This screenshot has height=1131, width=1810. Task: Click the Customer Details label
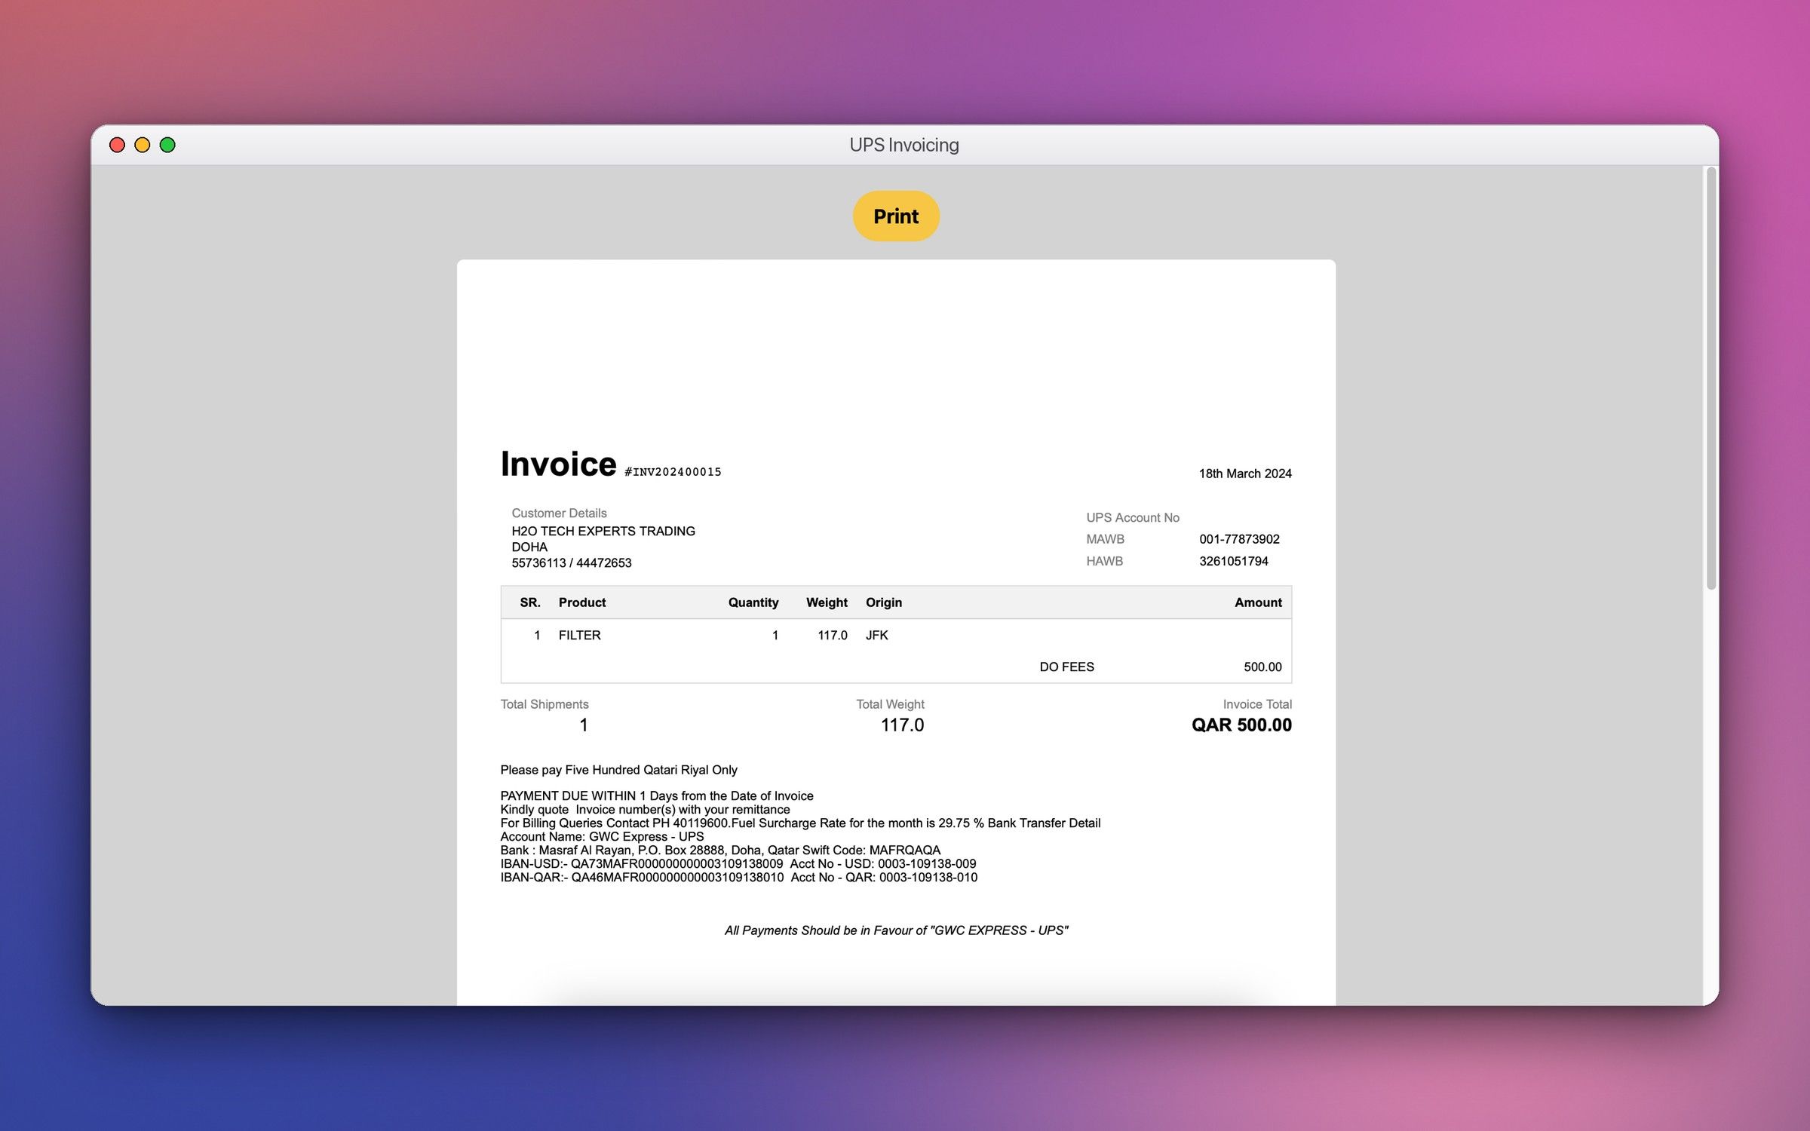[559, 513]
